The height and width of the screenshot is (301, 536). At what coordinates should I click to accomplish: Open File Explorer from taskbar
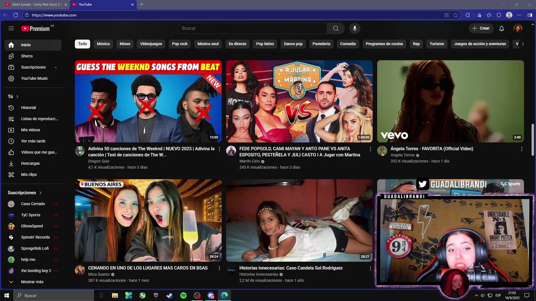(115, 296)
